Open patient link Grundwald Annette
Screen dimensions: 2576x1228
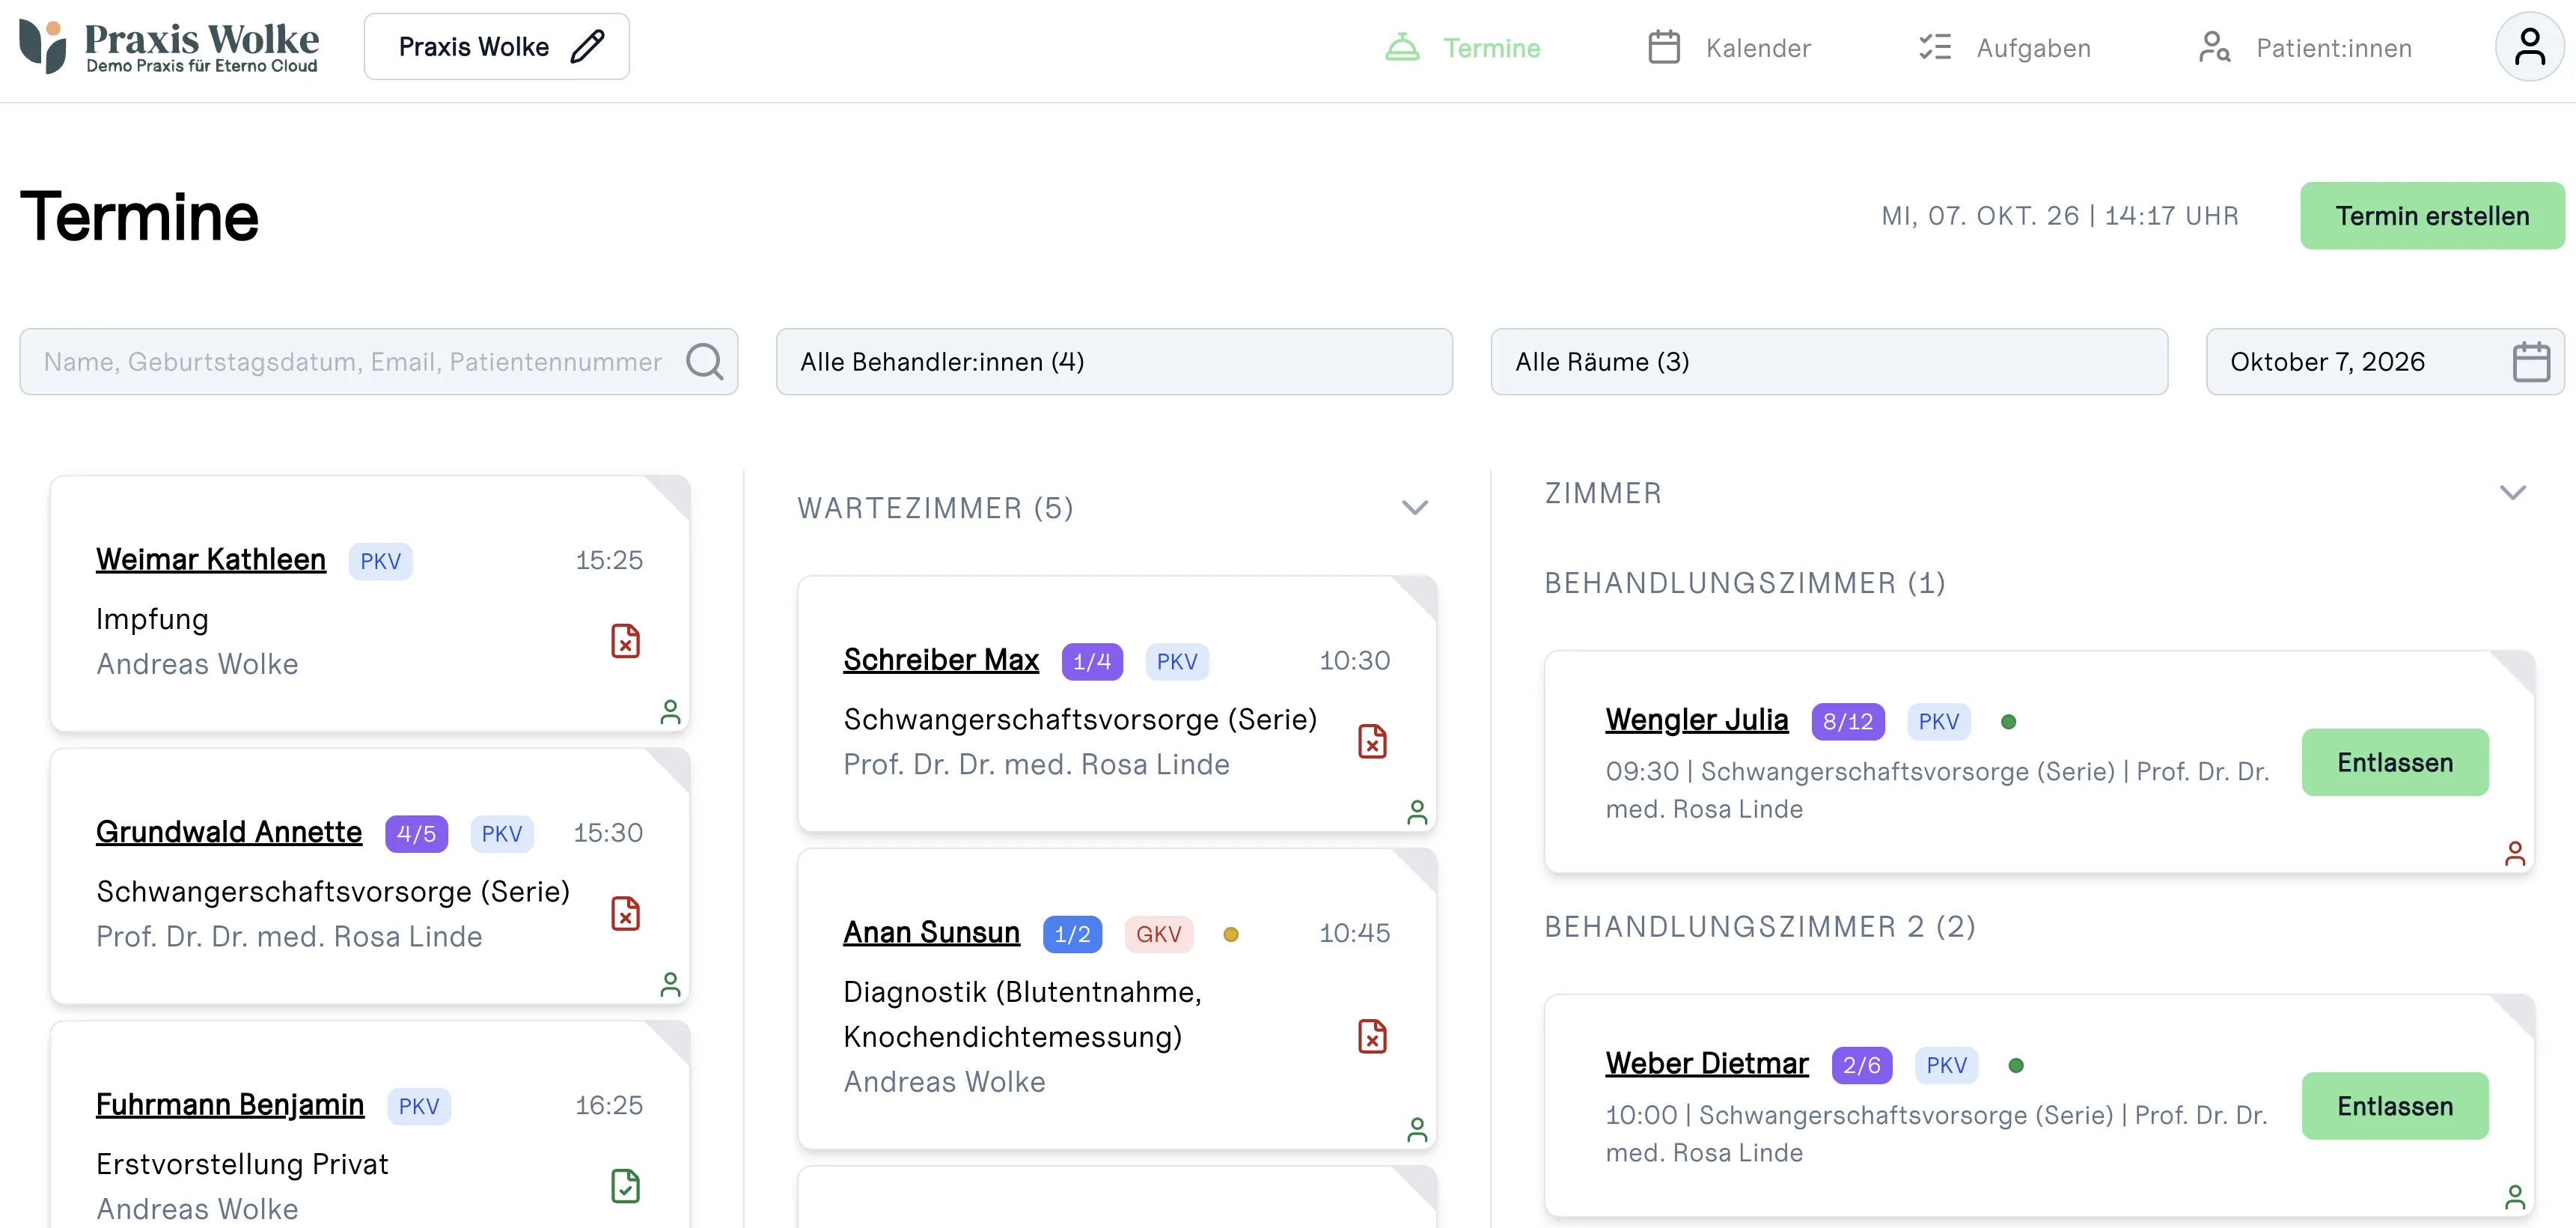pyautogui.click(x=229, y=832)
